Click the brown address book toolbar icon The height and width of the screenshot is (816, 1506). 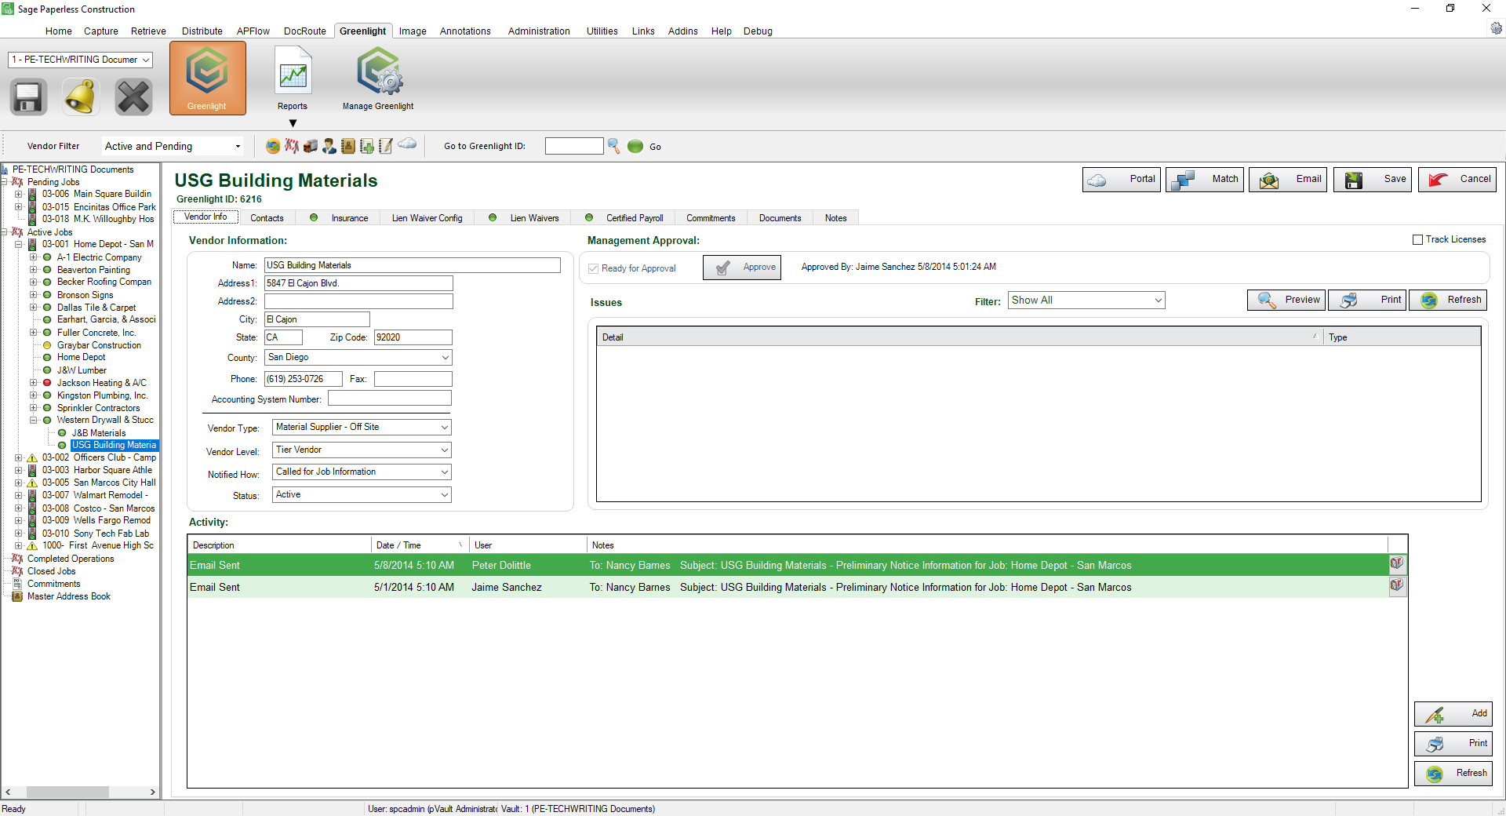348,146
